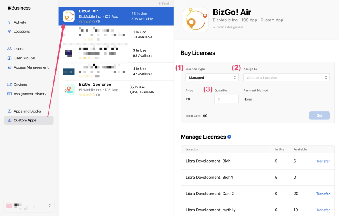Click the Users icon in sidebar

tap(9, 49)
